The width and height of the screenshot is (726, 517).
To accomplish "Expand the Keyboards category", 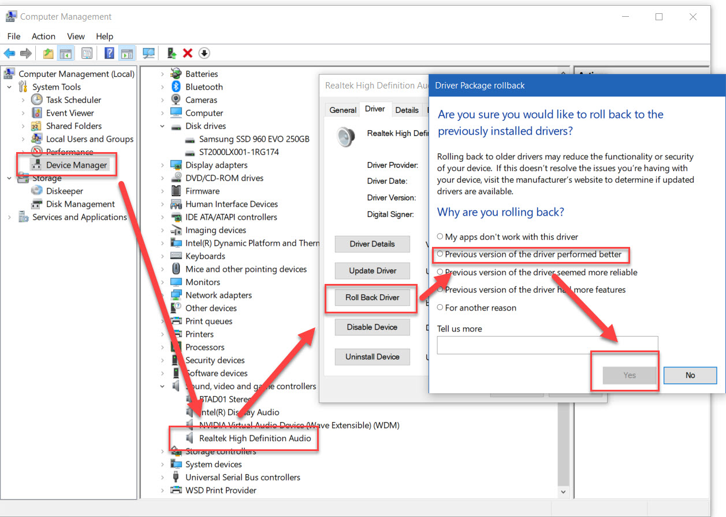I will click(162, 256).
